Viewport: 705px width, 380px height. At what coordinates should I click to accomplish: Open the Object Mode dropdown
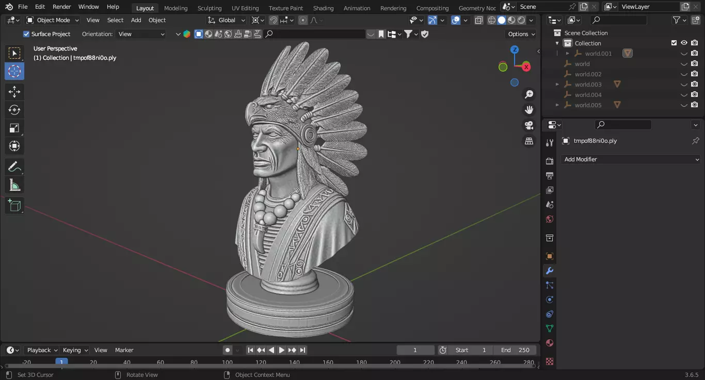[x=53, y=20]
